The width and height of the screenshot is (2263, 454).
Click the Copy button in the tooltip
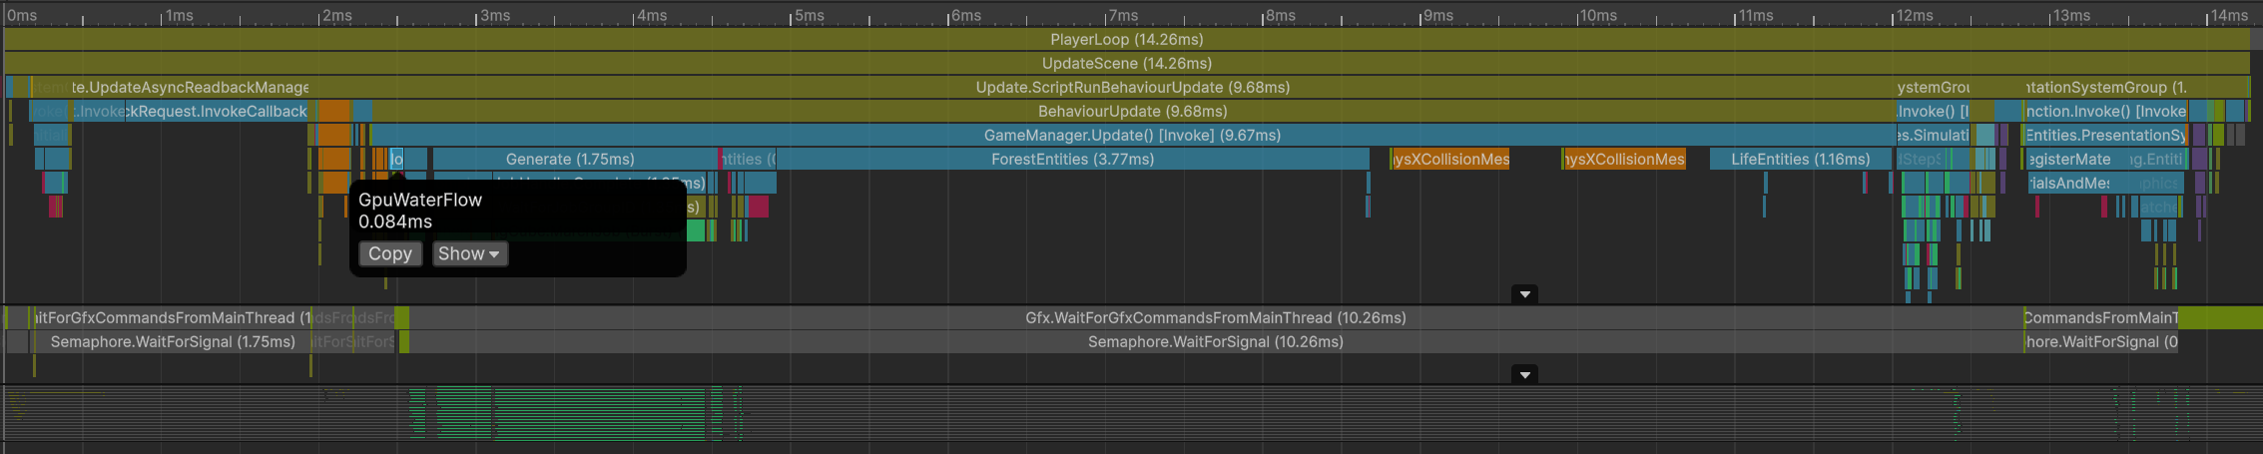390,253
